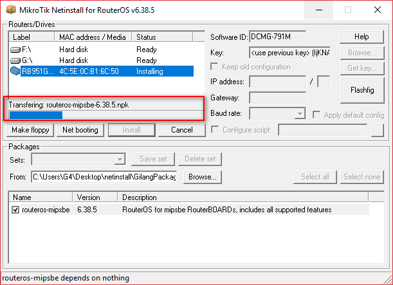This screenshot has height=285, width=393.
Task: Uncheck the routeros-mipsbe package checkbox
Action: 15,210
